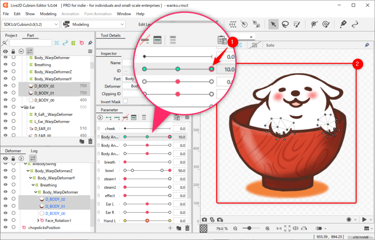
Task: Create a rotation deformer from the toolbar
Action: tap(244, 25)
